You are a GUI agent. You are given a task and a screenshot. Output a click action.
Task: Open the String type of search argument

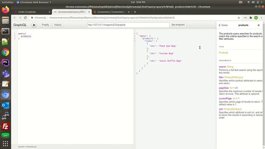[230, 67]
